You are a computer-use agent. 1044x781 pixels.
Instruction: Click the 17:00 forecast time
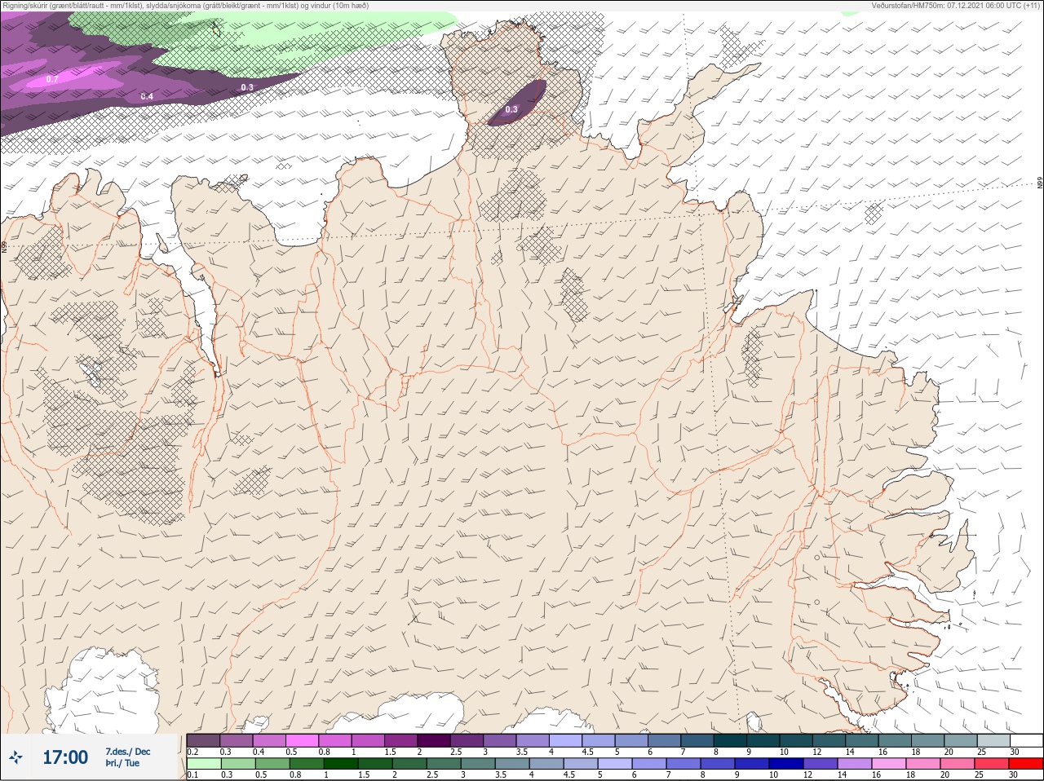[x=65, y=757]
